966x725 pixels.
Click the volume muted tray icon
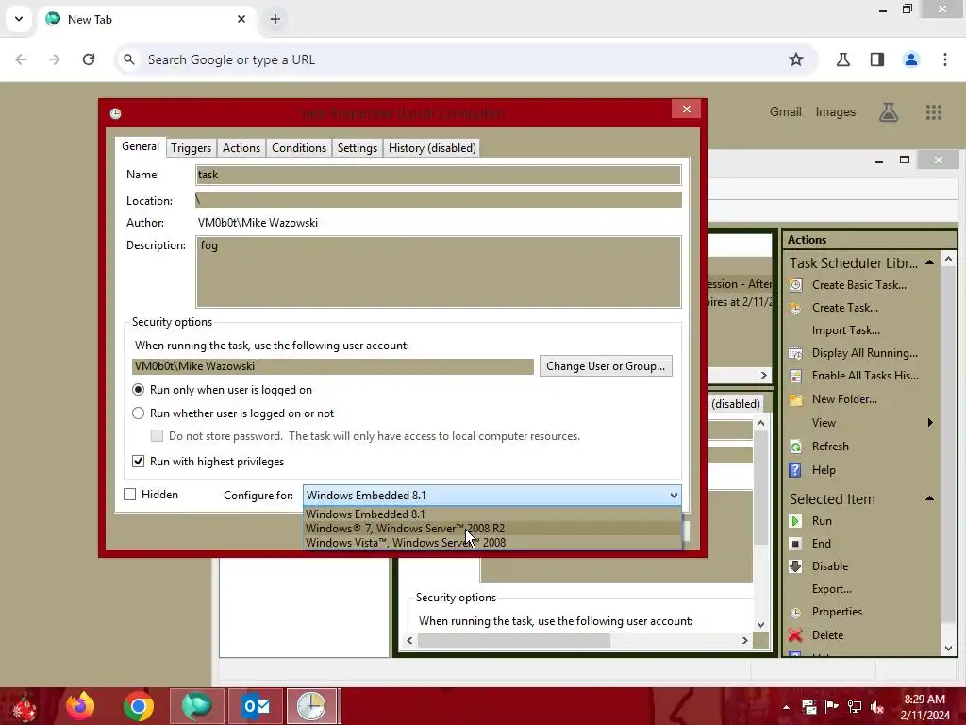point(877,707)
